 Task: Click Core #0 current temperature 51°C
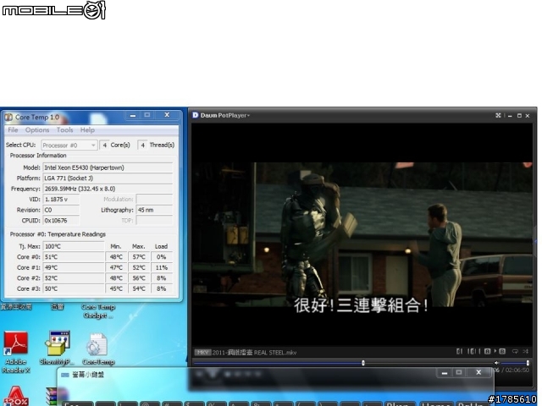pyautogui.click(x=74, y=257)
